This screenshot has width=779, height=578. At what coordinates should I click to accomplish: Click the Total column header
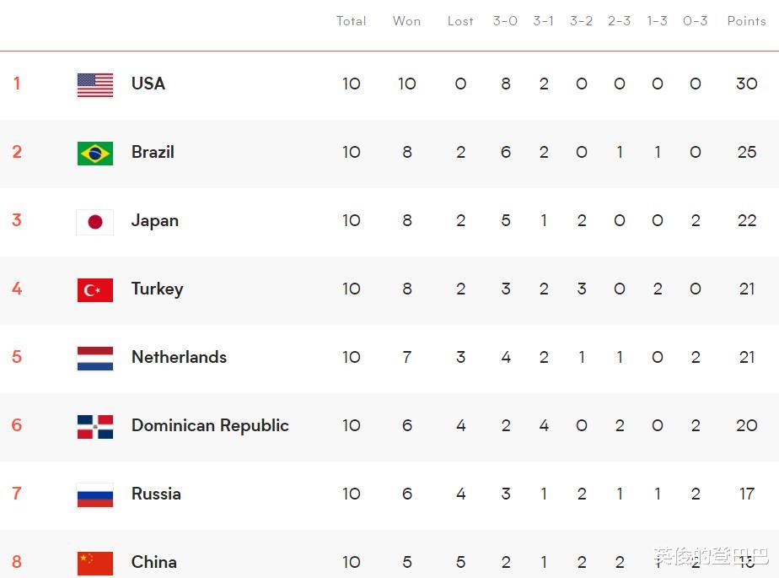pos(351,21)
